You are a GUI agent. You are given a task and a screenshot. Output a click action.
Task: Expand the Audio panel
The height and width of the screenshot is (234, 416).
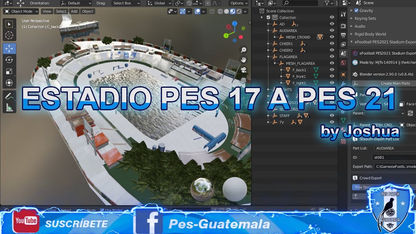click(x=360, y=26)
